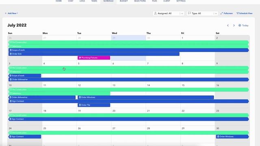Screen dimensions: 260x146
Task: Open the BUDGET tab
Action: tap(123, 1)
